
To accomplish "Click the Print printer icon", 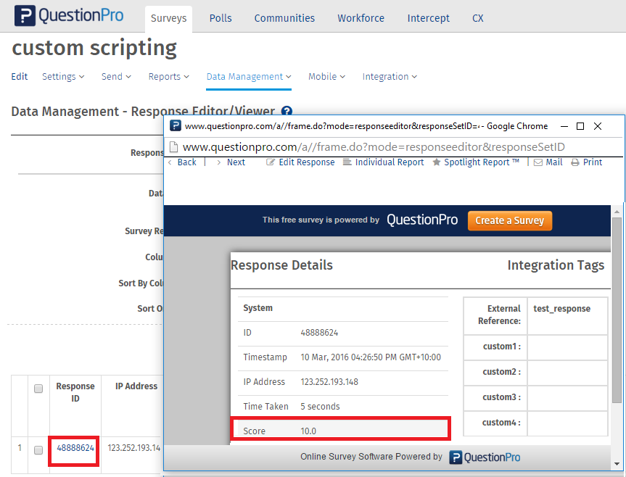I will 575,162.
